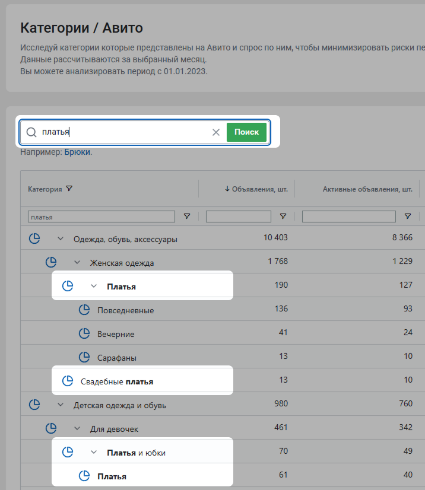Image resolution: width=425 pixels, height=490 pixels.
Task: Click into the платья search input
Action: [x=125, y=132]
